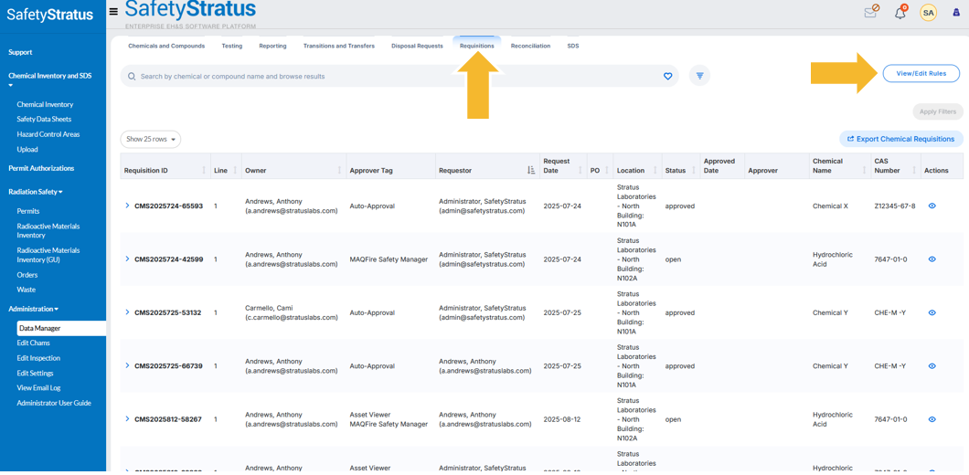The height and width of the screenshot is (475, 969).
Task: Sort by Owner column sort icon
Action: click(x=338, y=171)
